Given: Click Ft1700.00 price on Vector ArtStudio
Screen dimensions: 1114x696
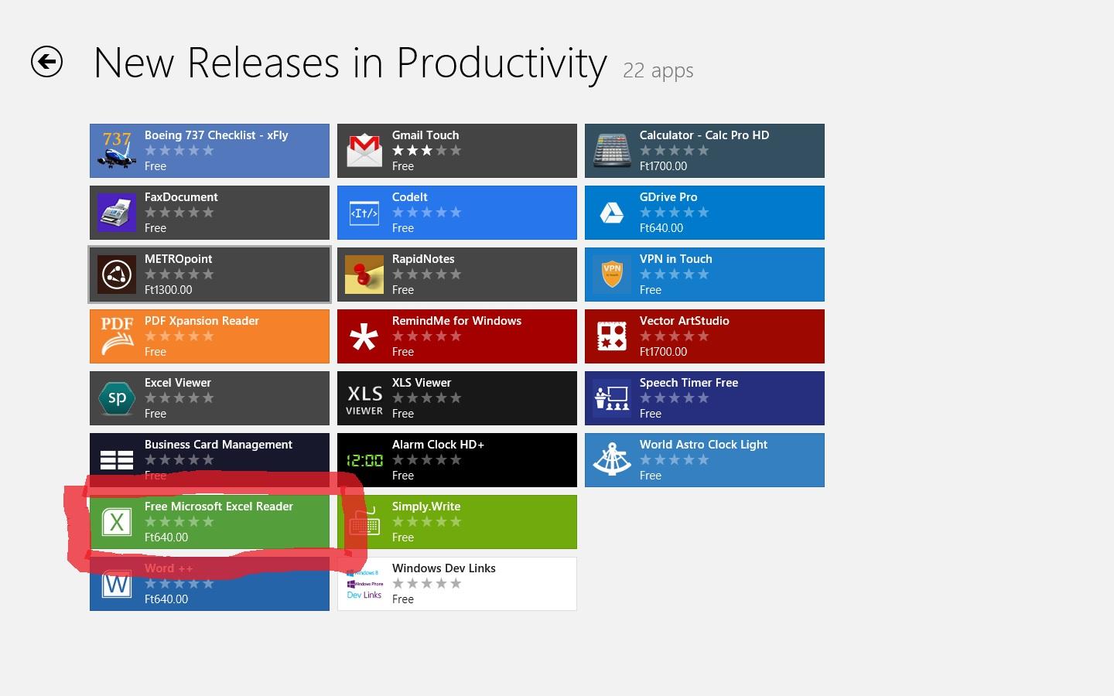Looking at the screenshot, I should (x=663, y=352).
